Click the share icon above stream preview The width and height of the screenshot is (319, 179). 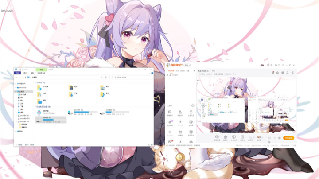tap(292, 73)
